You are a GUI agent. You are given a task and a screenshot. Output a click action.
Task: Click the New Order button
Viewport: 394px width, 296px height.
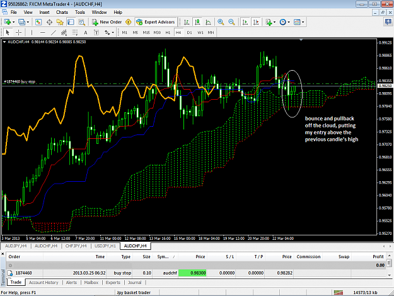(107, 22)
